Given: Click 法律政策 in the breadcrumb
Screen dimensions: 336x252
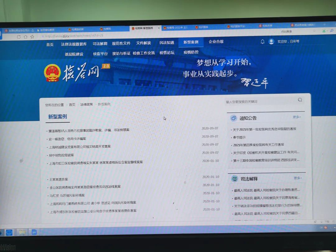Looking at the screenshot, I should point(86,104).
